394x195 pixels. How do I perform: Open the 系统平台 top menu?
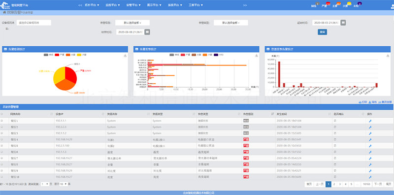(175, 5)
